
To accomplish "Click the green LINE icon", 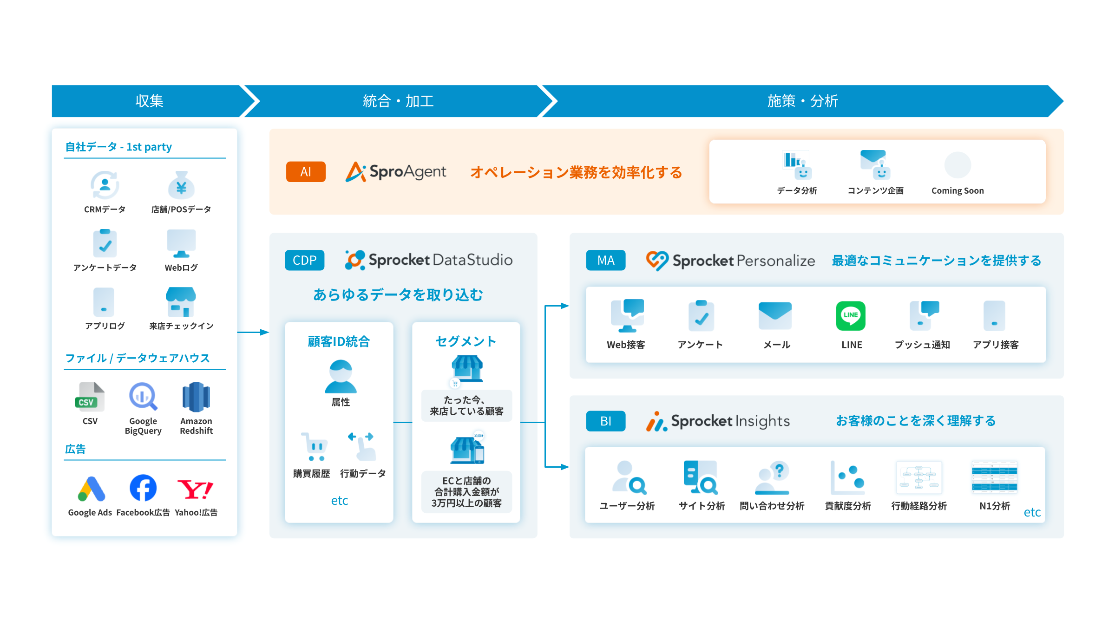I will [x=851, y=316].
